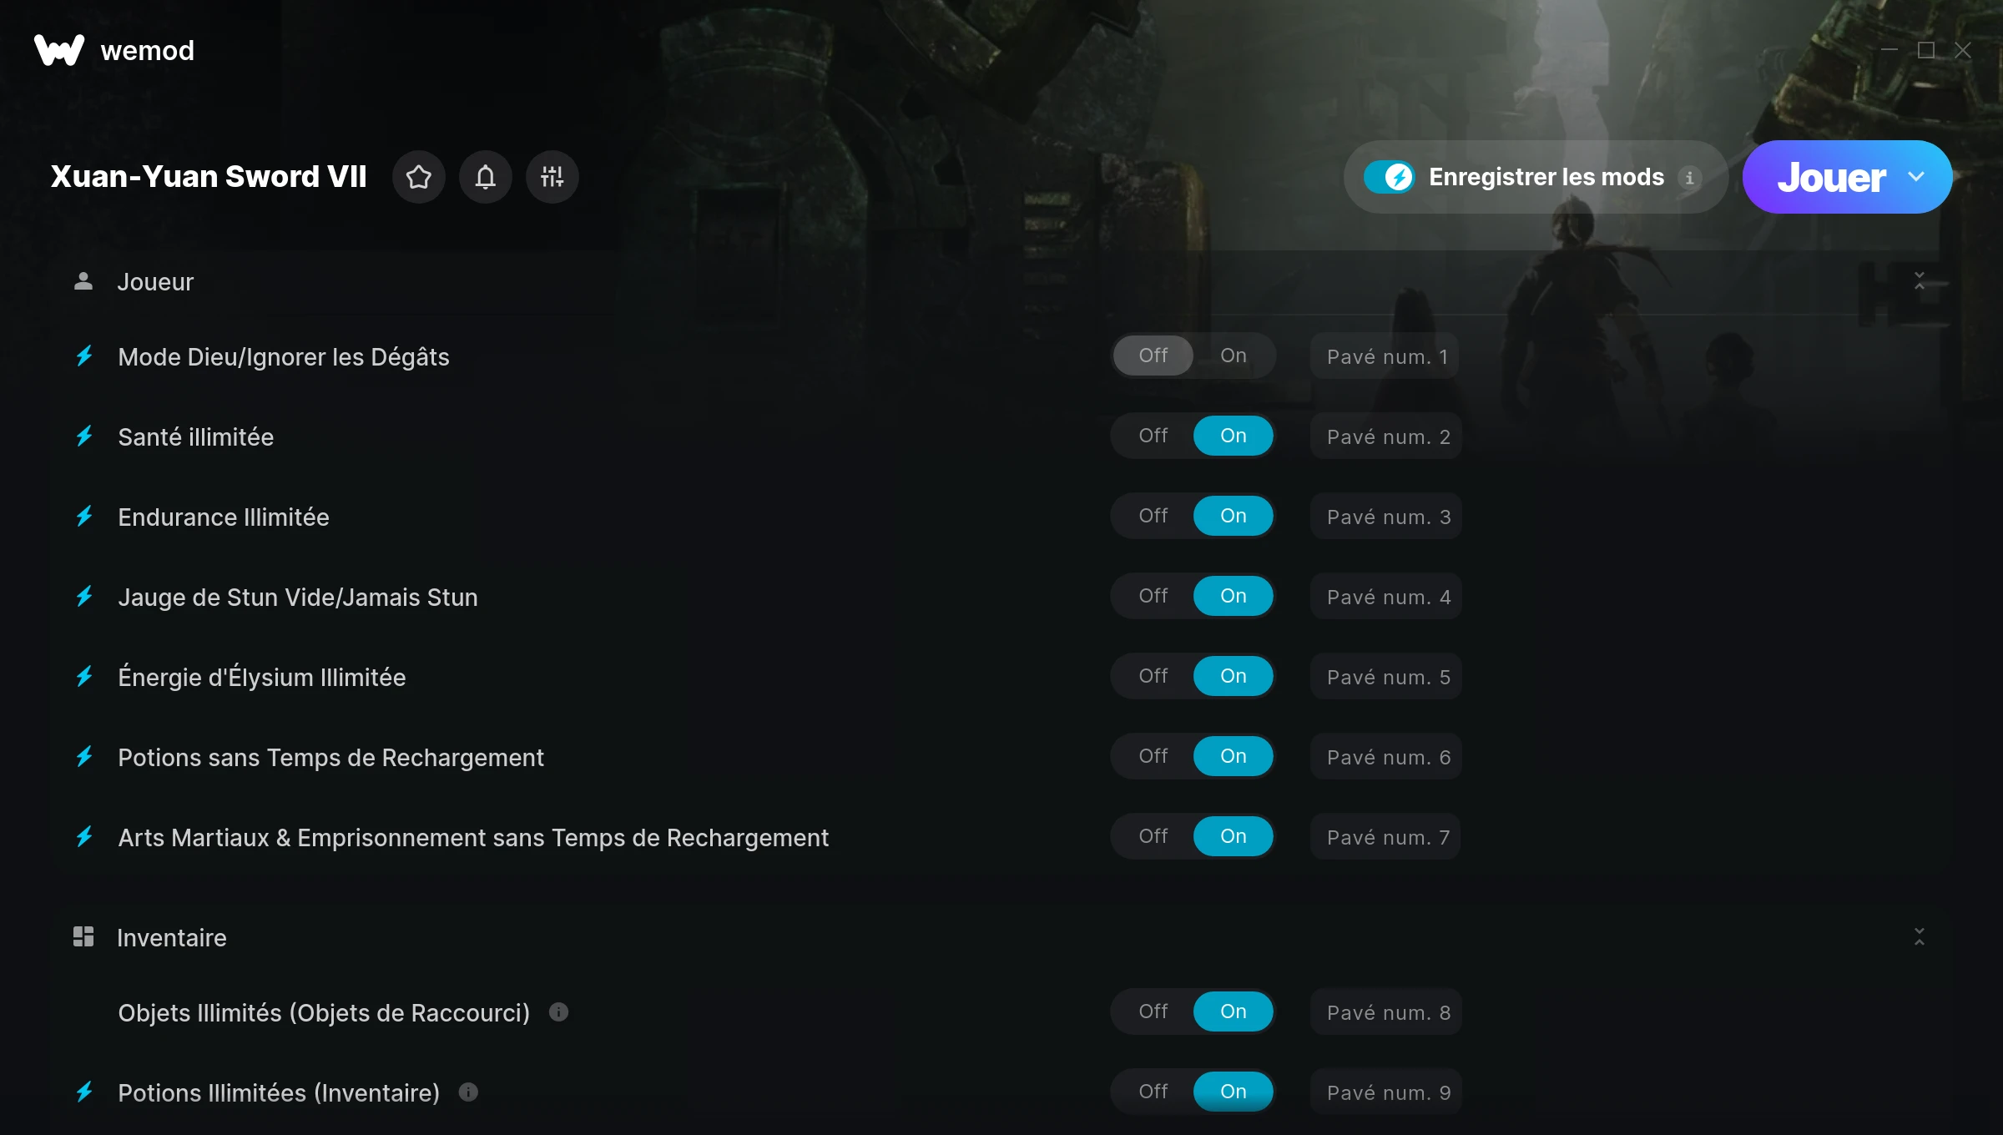Click the WeMod logo icon
This screenshot has height=1135, width=2003.
(59, 50)
